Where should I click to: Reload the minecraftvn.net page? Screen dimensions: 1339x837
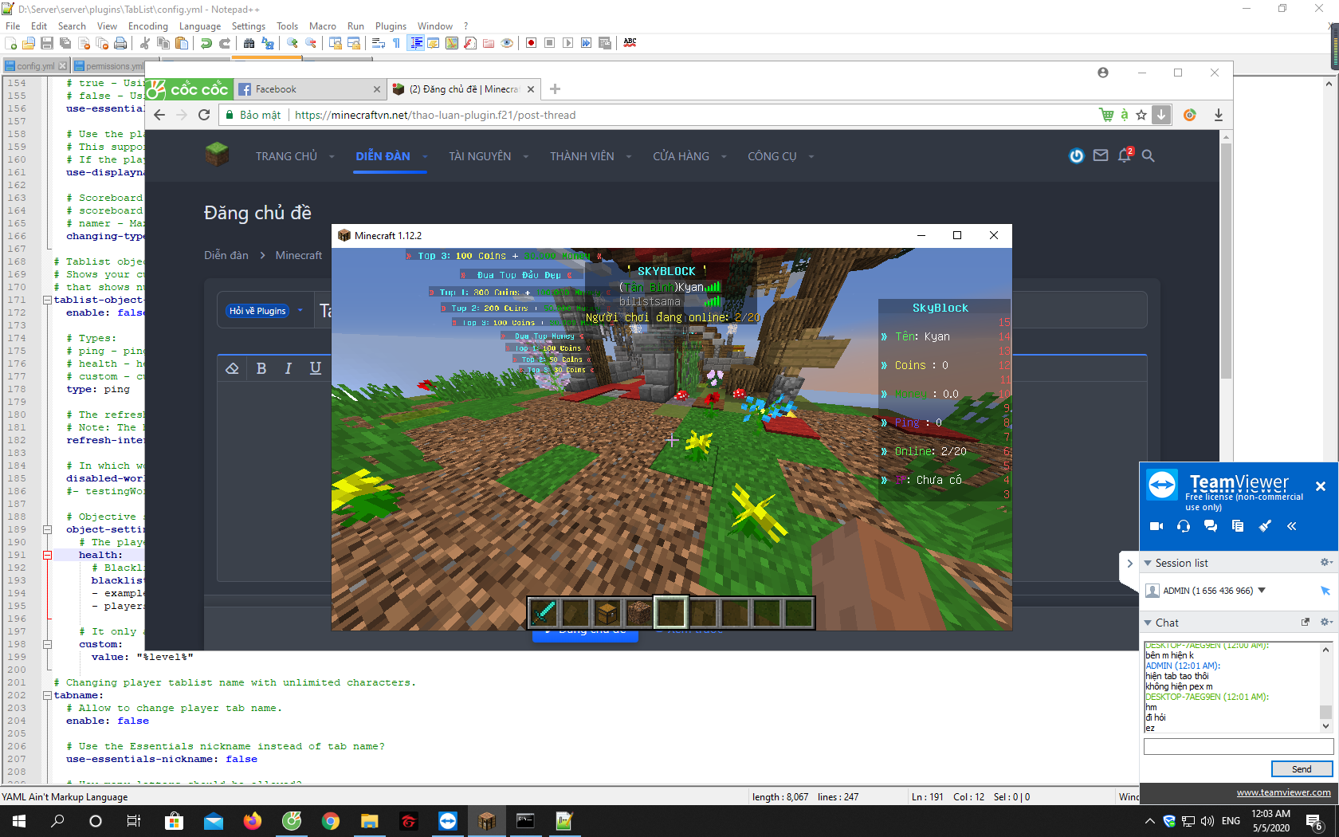click(x=204, y=115)
